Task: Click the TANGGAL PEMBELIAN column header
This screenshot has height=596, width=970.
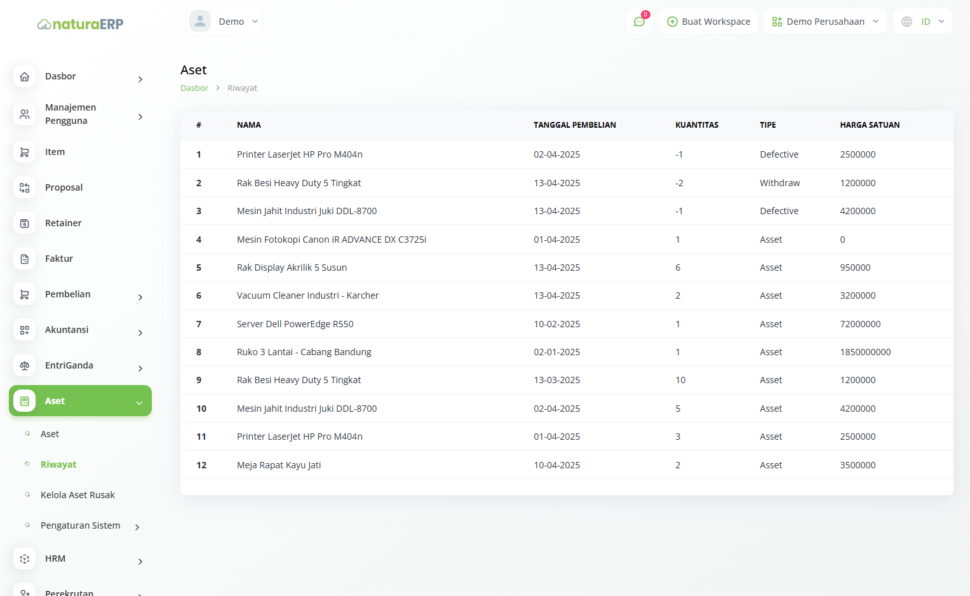Action: (575, 125)
